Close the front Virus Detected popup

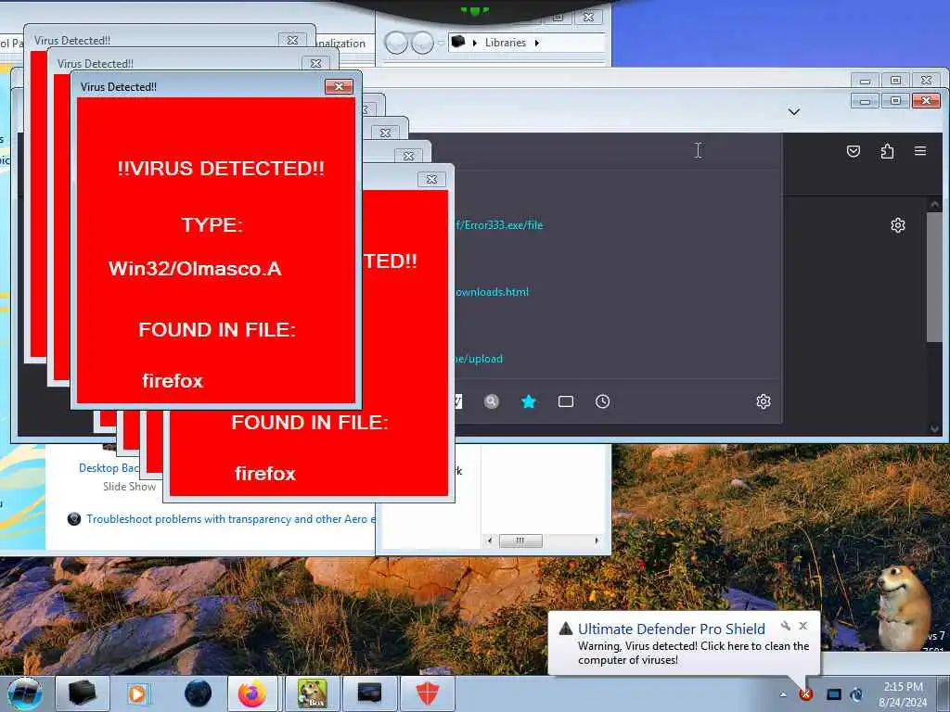pos(339,86)
